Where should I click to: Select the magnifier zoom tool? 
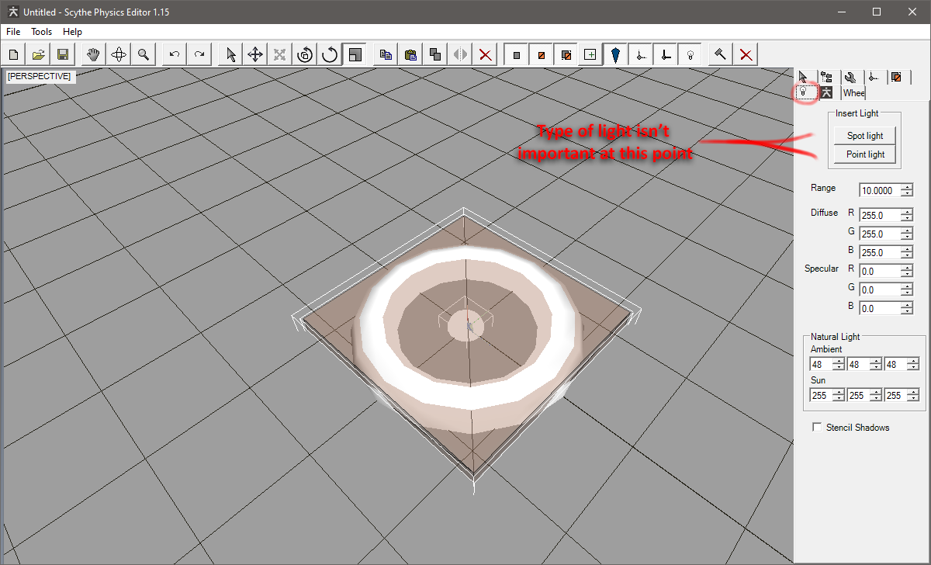coord(144,54)
